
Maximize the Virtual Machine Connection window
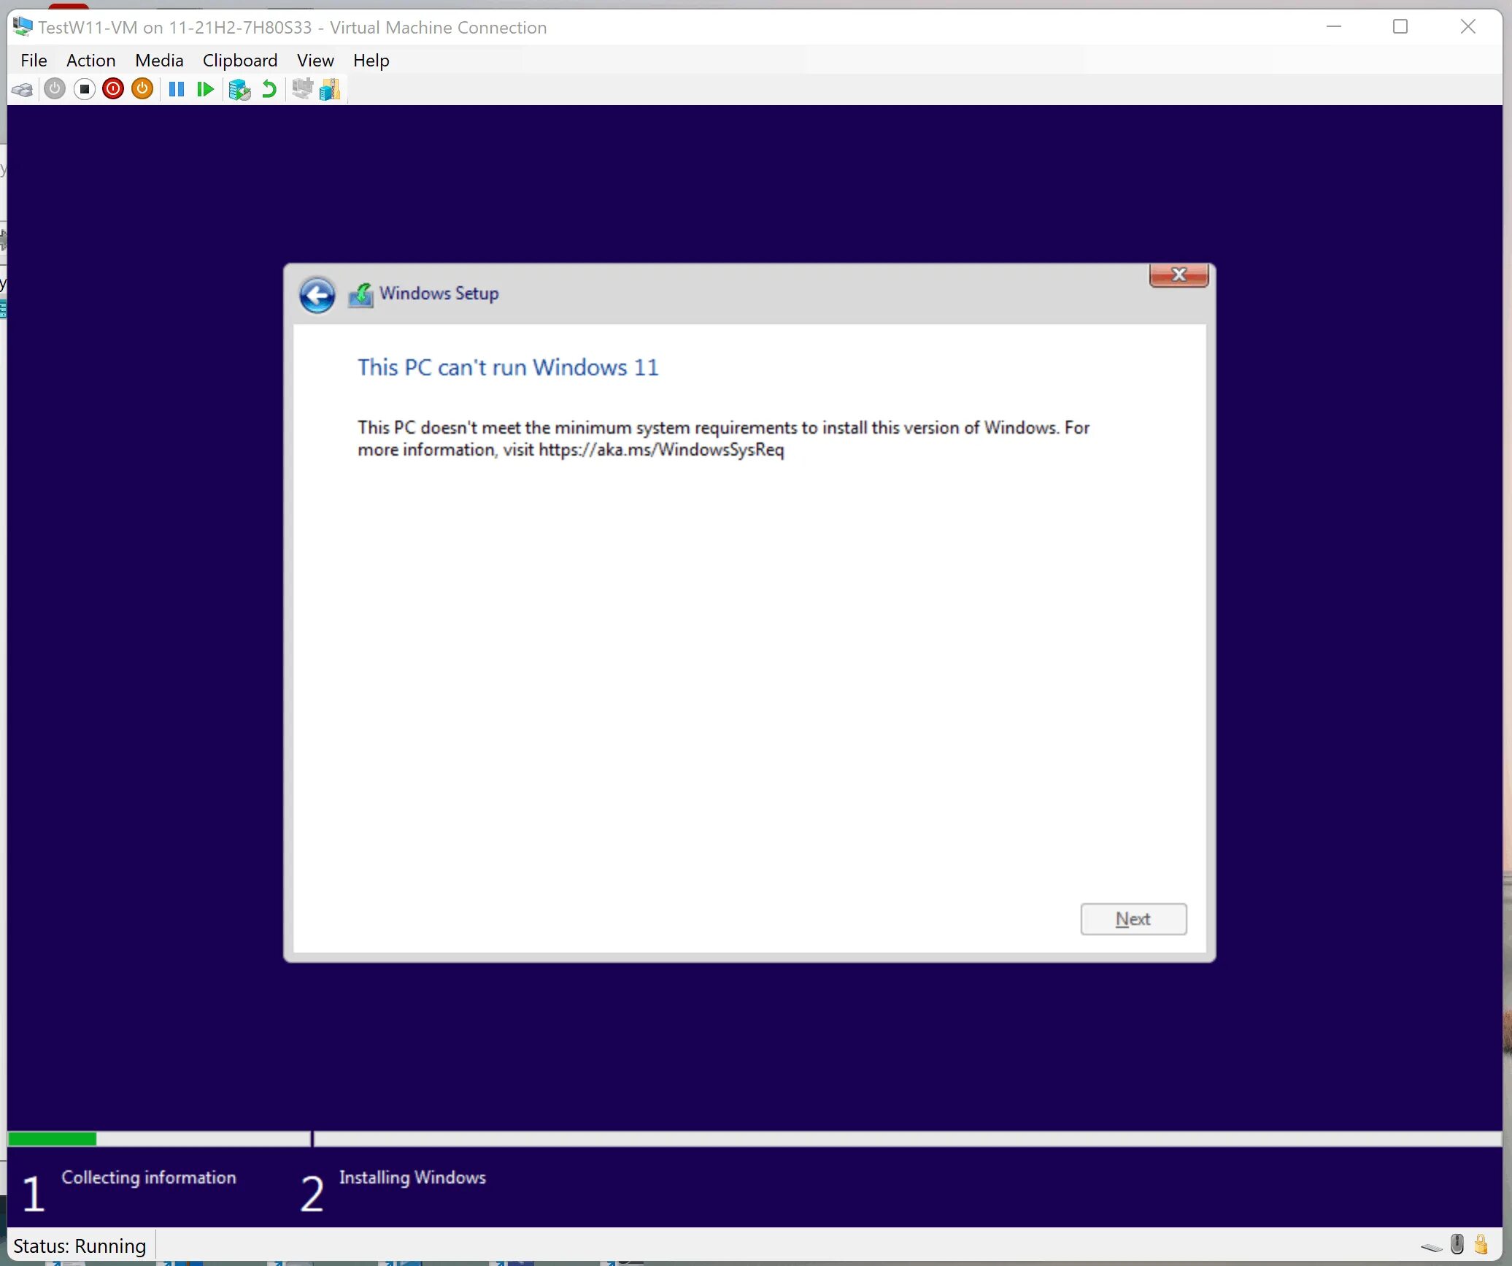point(1400,27)
